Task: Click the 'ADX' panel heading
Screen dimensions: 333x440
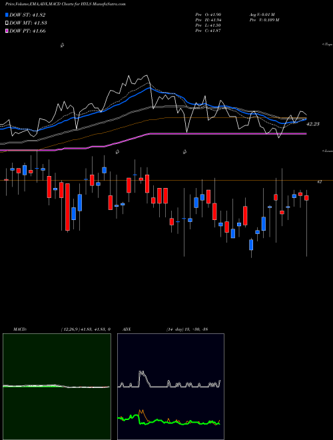Action: tap(127, 329)
